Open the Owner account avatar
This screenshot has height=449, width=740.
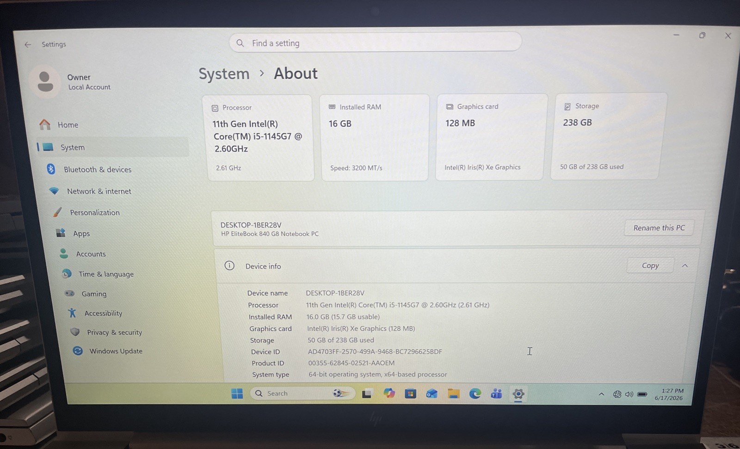(x=45, y=82)
